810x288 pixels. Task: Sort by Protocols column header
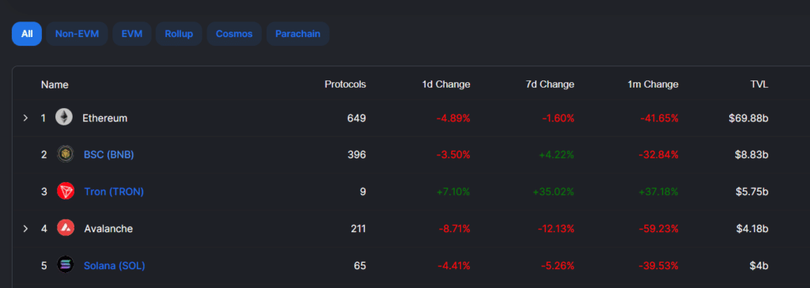click(x=345, y=84)
